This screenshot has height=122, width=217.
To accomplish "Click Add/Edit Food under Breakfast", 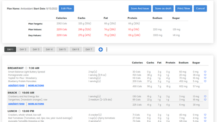I will click(x=16, y=85).
